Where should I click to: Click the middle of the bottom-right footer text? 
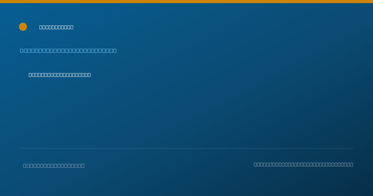[x=303, y=165]
